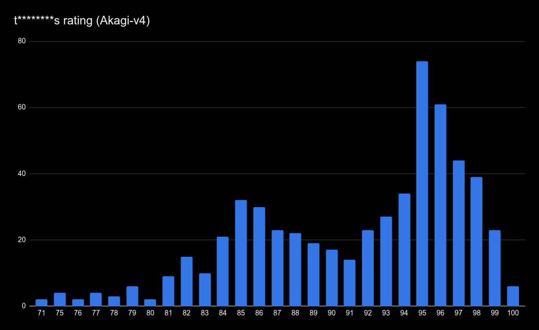
Task: Click the bar above rating 96
Action: (x=440, y=205)
